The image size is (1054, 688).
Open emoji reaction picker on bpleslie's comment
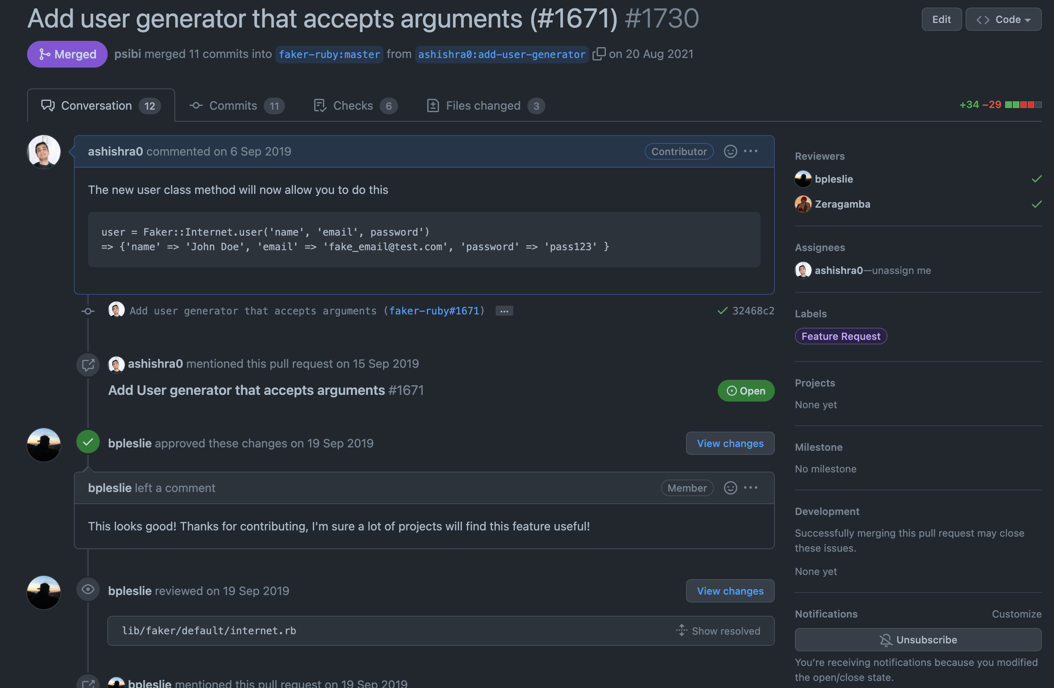pos(730,488)
